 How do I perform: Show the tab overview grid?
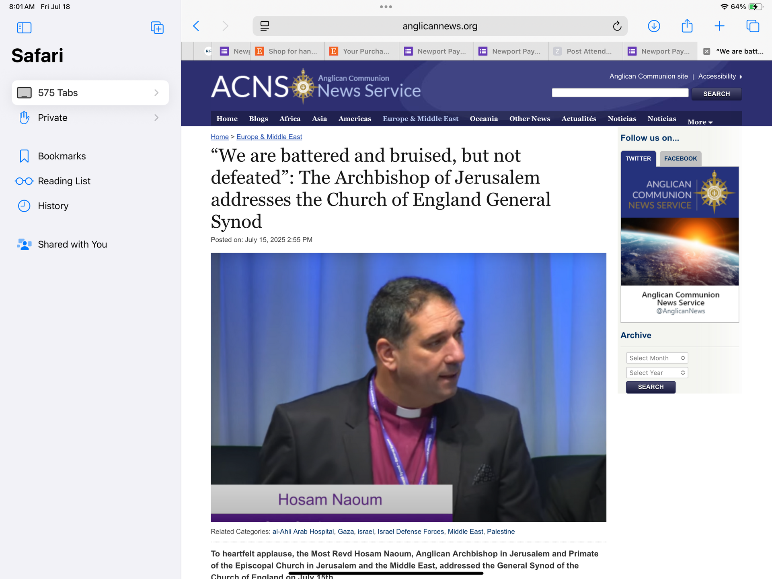click(752, 26)
